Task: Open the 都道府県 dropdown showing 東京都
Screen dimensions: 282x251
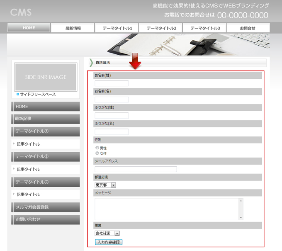Action: [x=105, y=185]
